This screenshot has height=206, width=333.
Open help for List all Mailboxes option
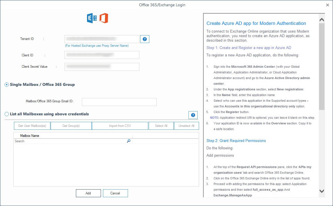pos(193,115)
